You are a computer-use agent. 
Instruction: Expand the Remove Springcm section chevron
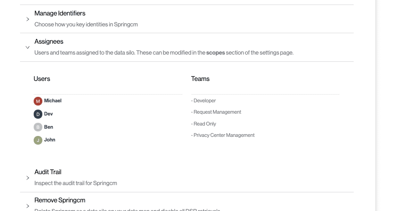(28, 206)
